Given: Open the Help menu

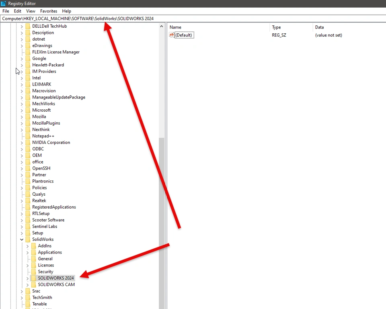Looking at the screenshot, I should pos(66,11).
